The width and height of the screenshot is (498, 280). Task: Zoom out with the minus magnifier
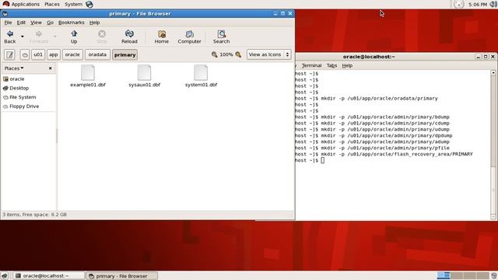[x=215, y=54]
